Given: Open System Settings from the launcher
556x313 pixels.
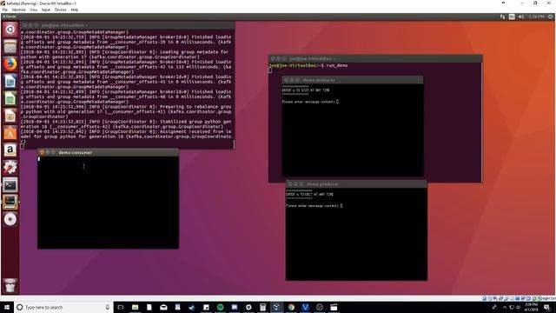Looking at the screenshot, I should 10,168.
